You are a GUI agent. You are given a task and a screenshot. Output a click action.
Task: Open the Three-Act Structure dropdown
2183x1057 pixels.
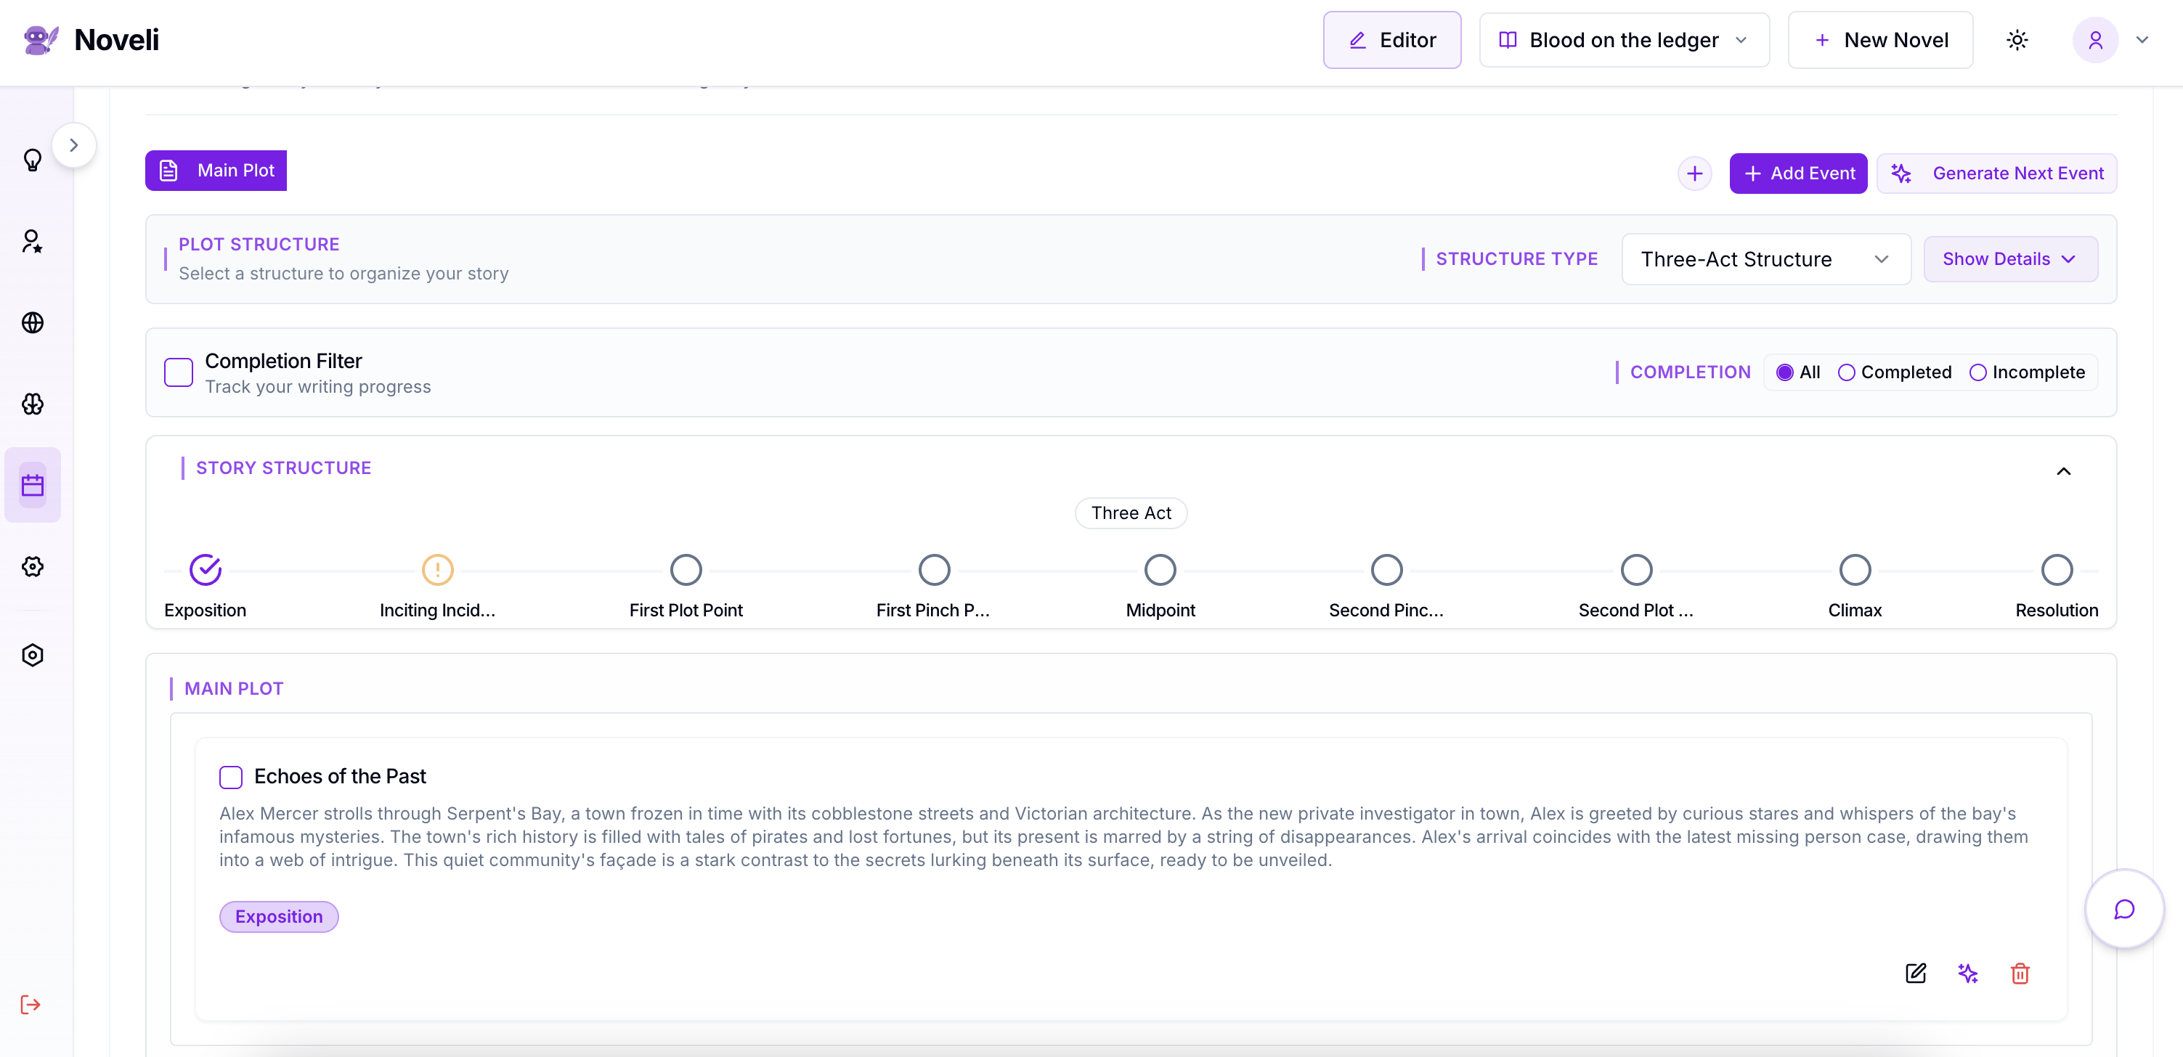point(1765,259)
